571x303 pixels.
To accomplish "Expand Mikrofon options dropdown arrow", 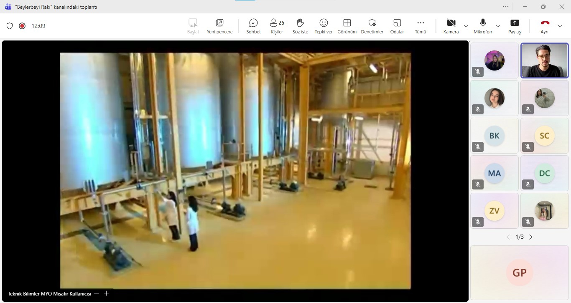I will click(x=498, y=26).
